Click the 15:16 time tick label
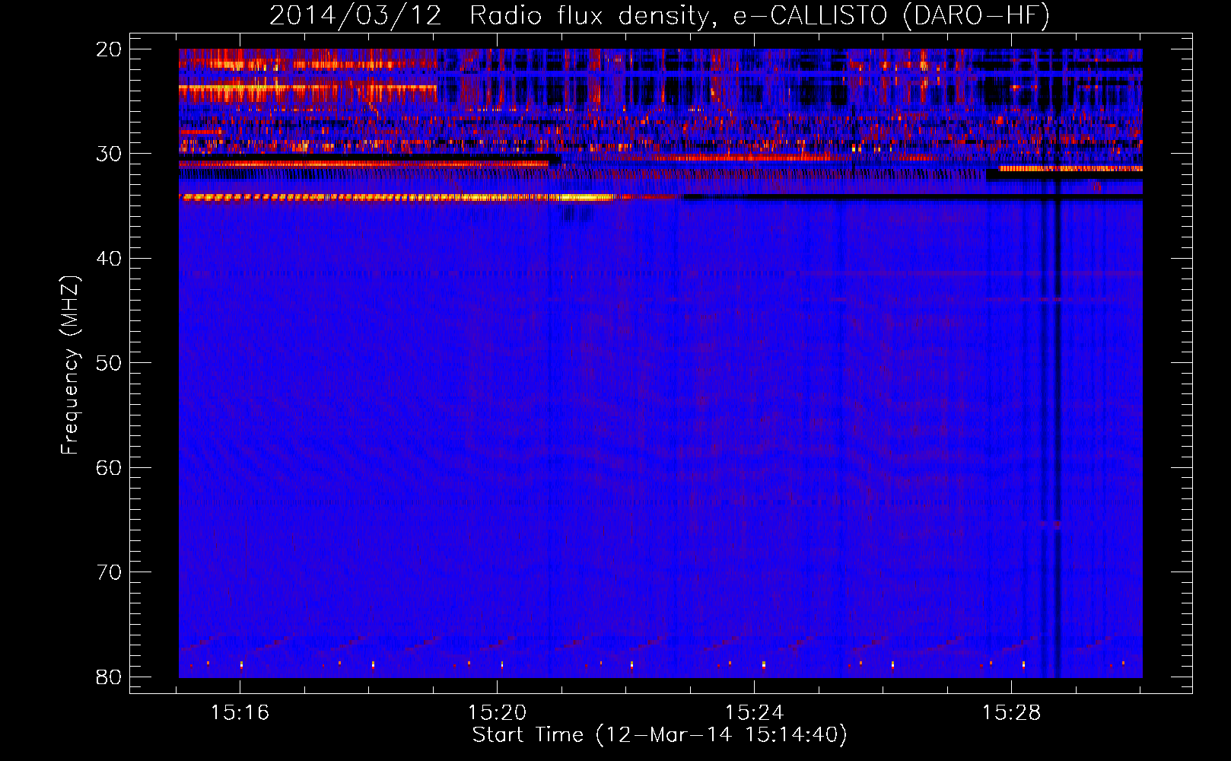This screenshot has width=1231, height=761. coord(240,713)
